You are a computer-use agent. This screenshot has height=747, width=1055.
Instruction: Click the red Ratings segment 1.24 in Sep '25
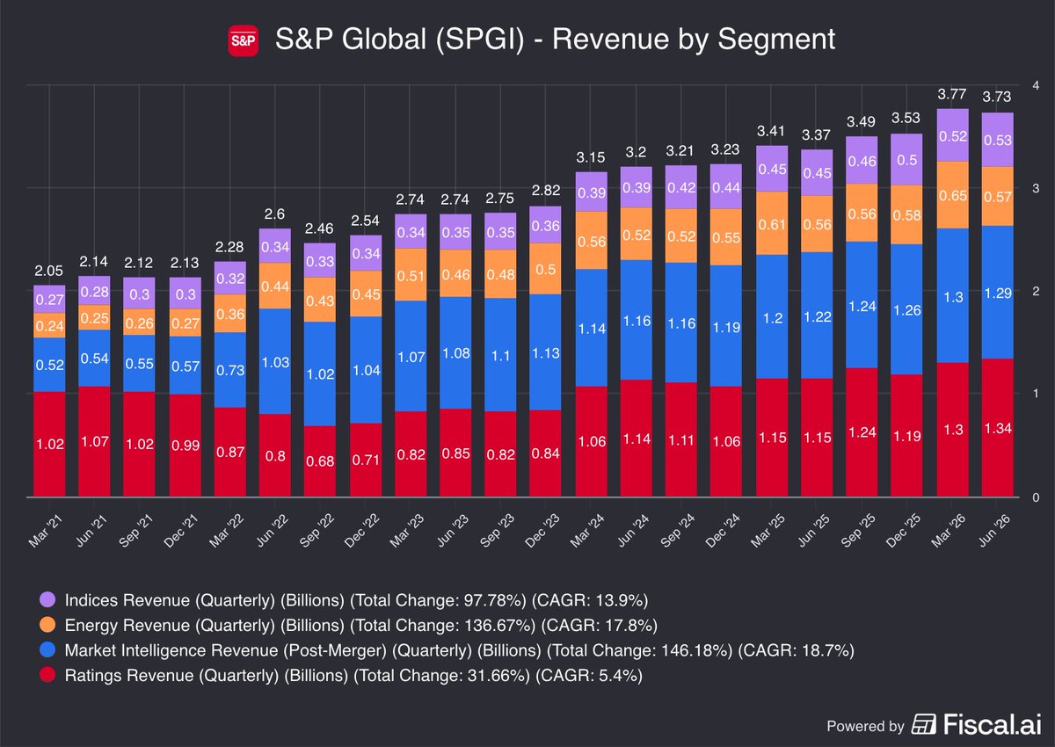coord(862,433)
